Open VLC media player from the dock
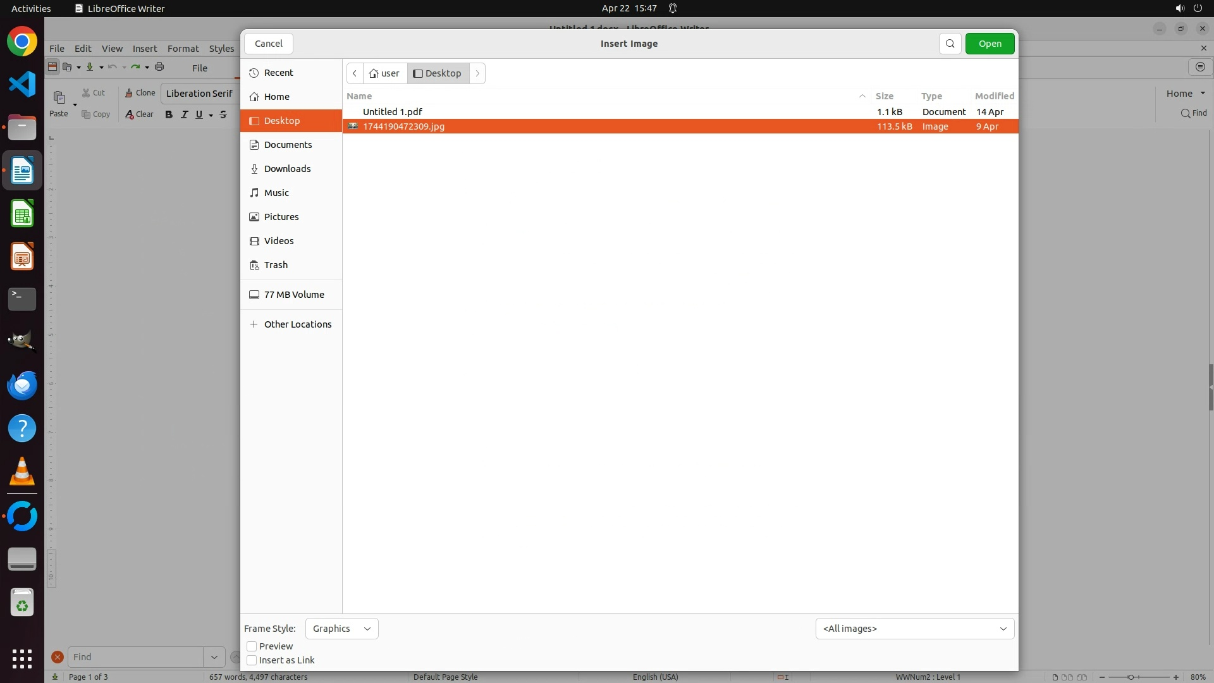The width and height of the screenshot is (1214, 683). point(22,472)
